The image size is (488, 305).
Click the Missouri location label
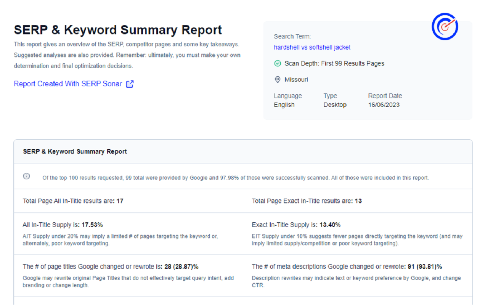click(x=296, y=79)
